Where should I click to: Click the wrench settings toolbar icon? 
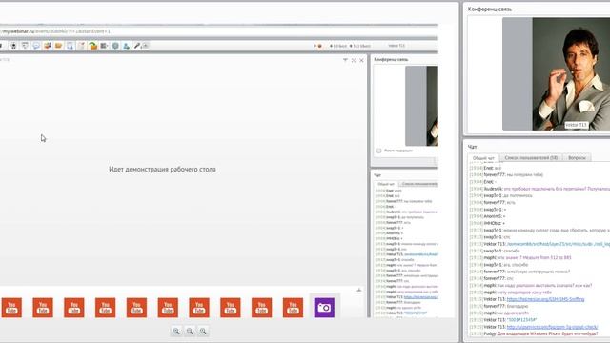(137, 46)
